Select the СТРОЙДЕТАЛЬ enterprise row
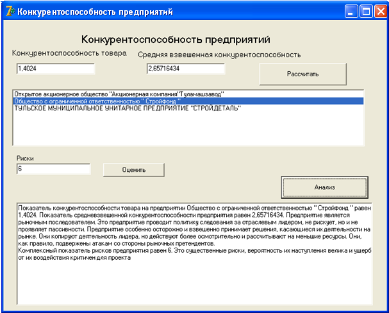The height and width of the screenshot is (313, 389). pos(188,108)
